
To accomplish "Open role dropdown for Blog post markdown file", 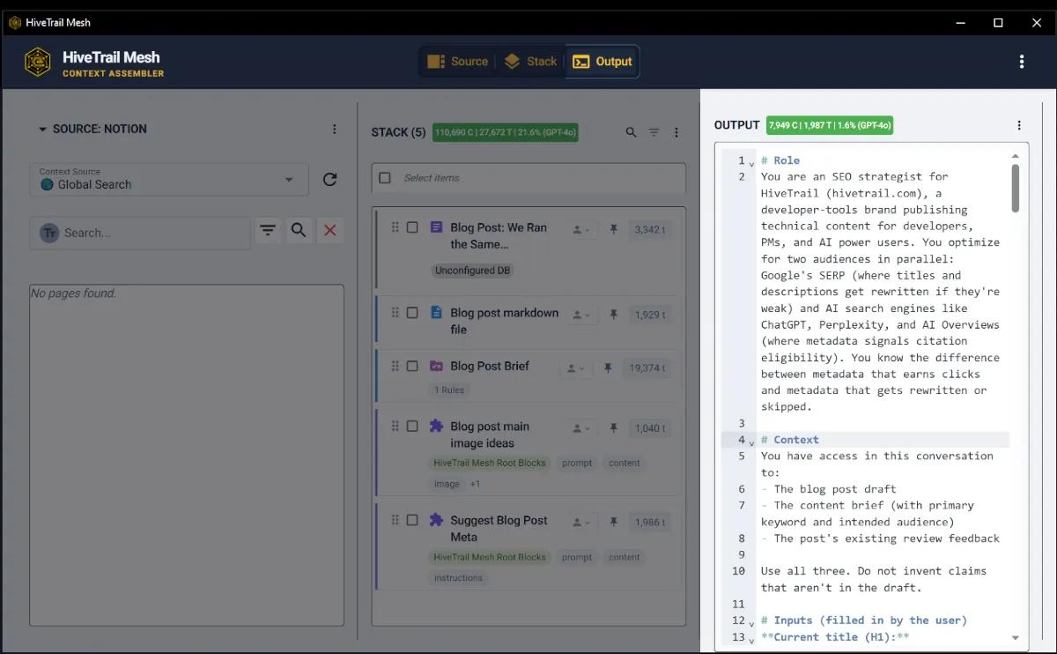I will [581, 315].
